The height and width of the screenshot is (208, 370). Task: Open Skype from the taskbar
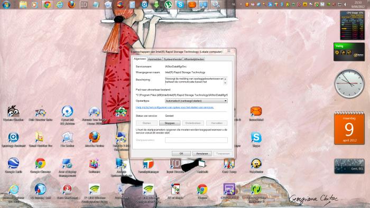point(180,4)
